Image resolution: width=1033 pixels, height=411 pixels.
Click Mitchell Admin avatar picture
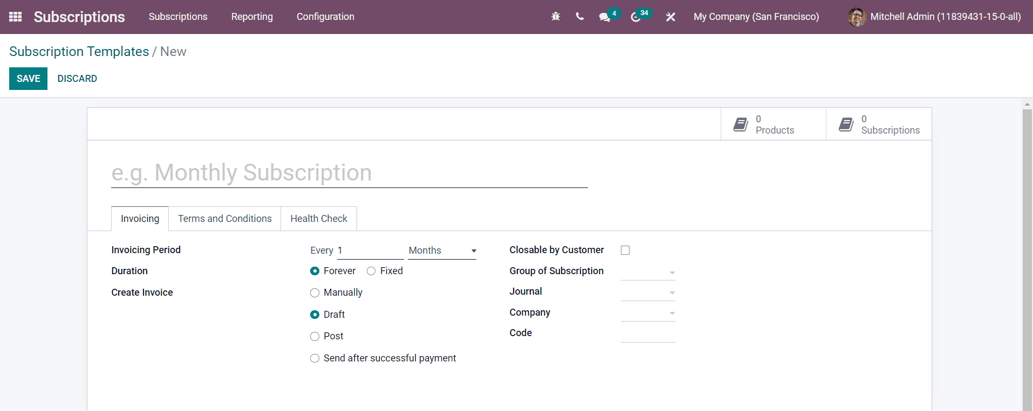[x=857, y=17]
